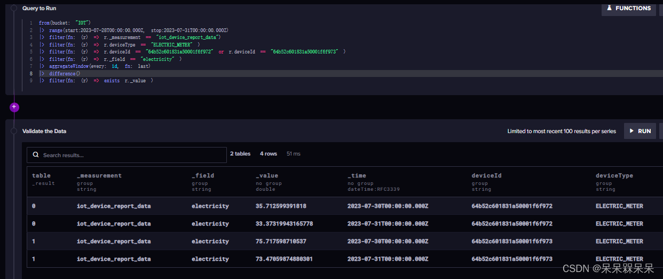Click the Limited to 100 results notice
Screen dimensions: 663x279
tap(562, 131)
